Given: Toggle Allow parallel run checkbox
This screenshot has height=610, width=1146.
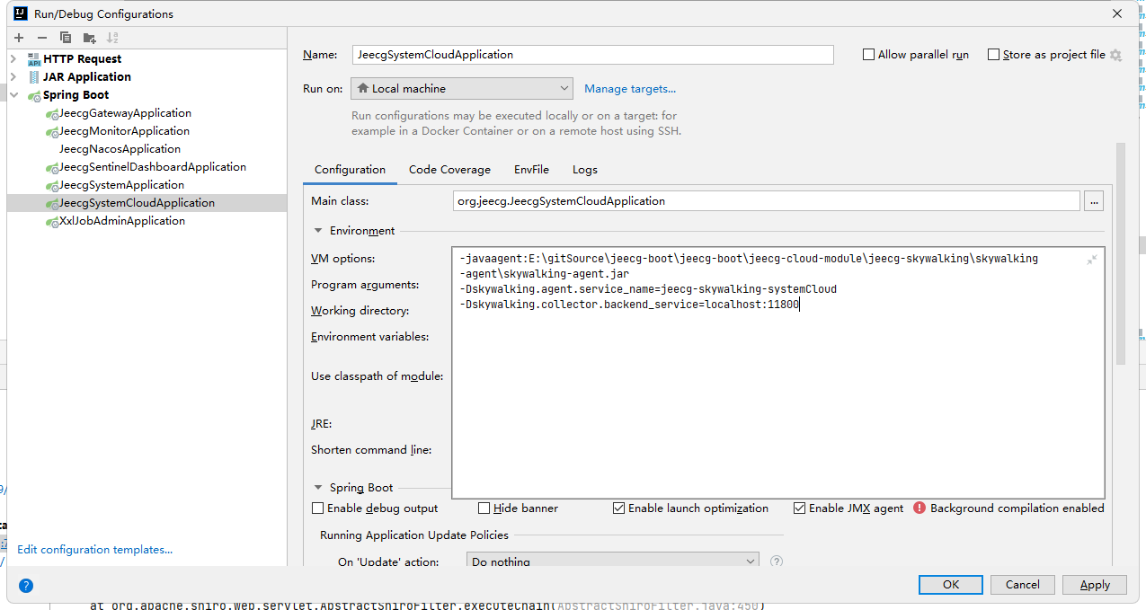Looking at the screenshot, I should (x=868, y=55).
